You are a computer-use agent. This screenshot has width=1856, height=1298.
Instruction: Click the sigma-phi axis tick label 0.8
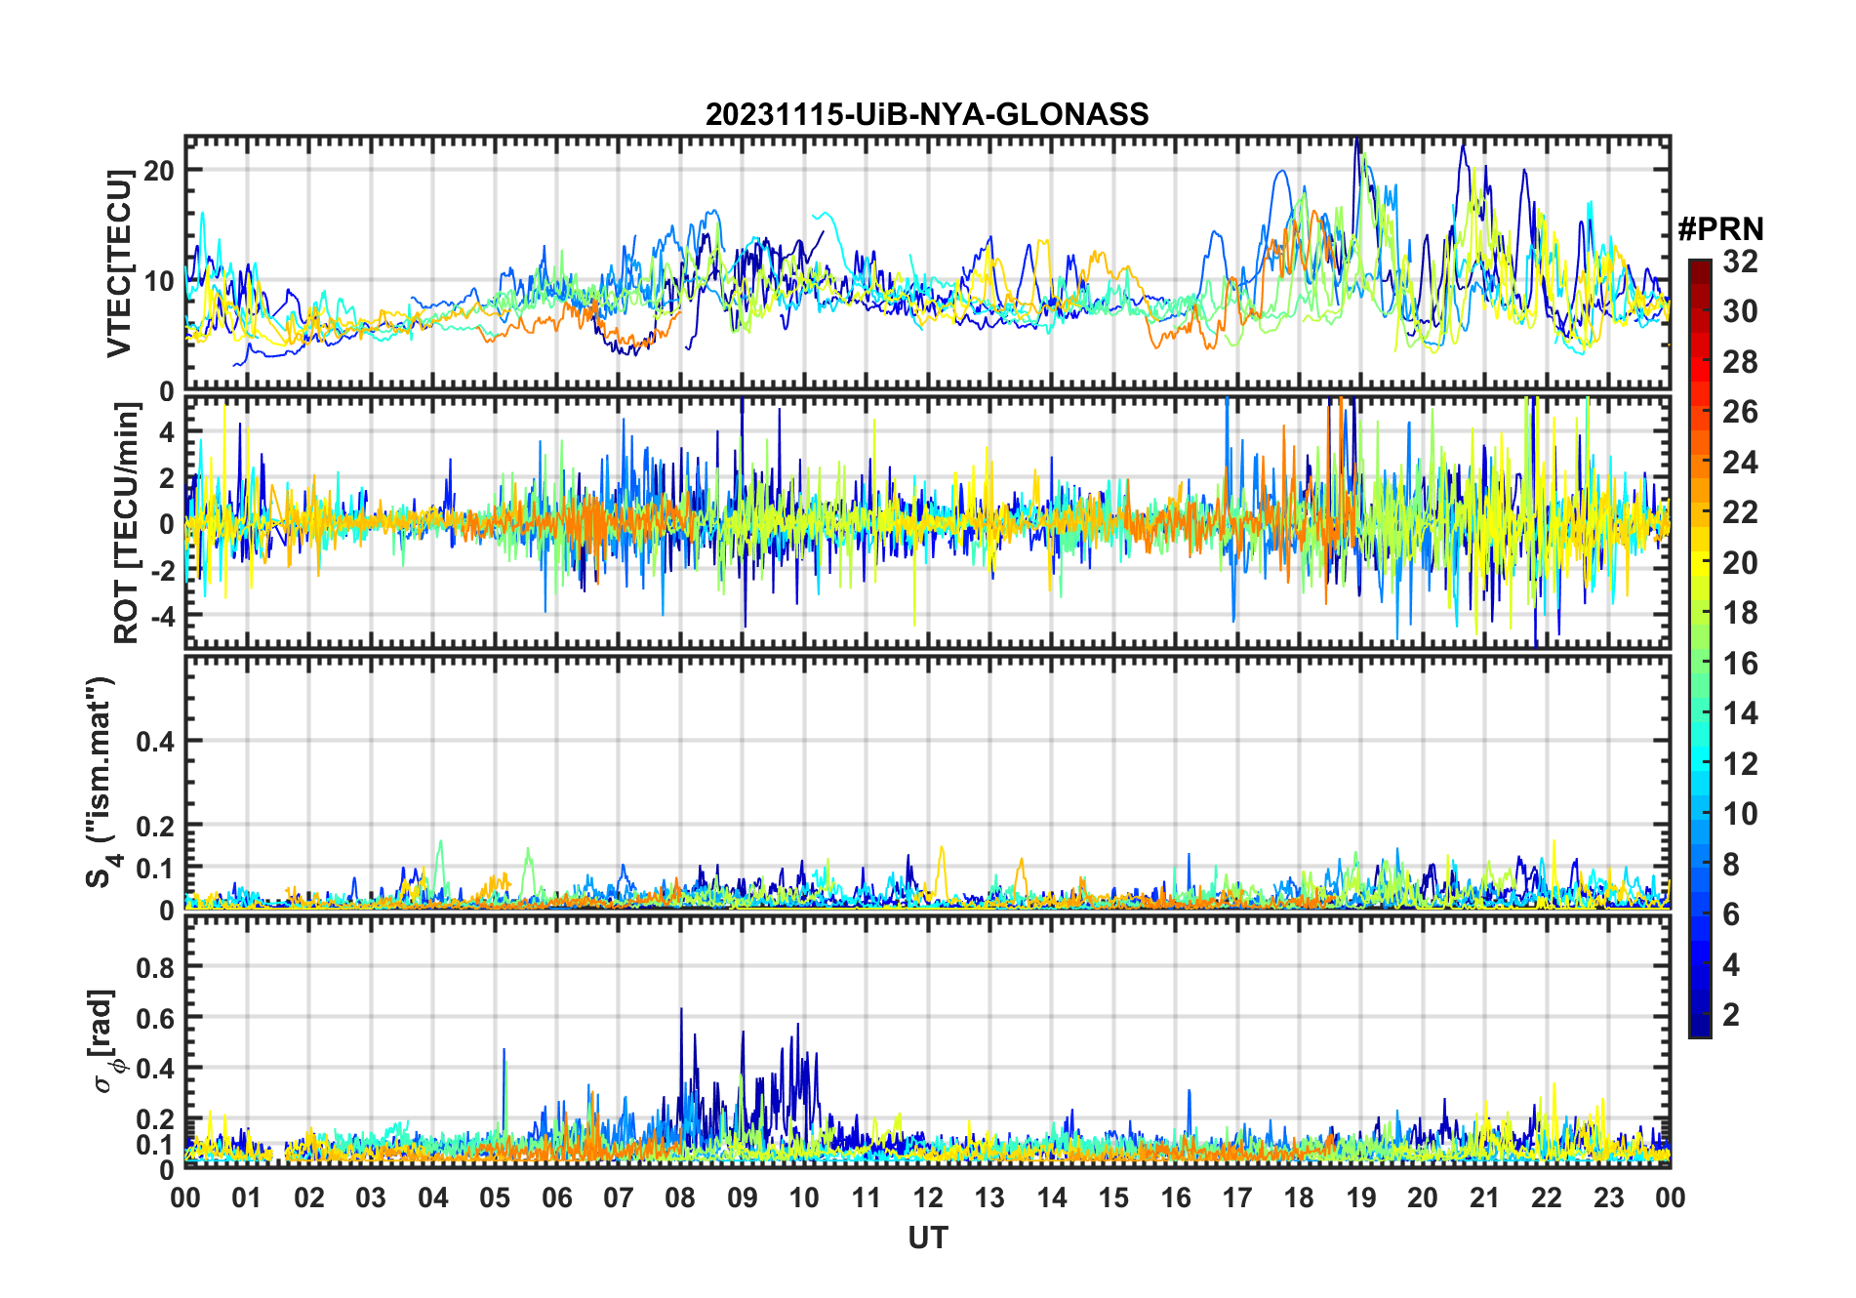(155, 967)
